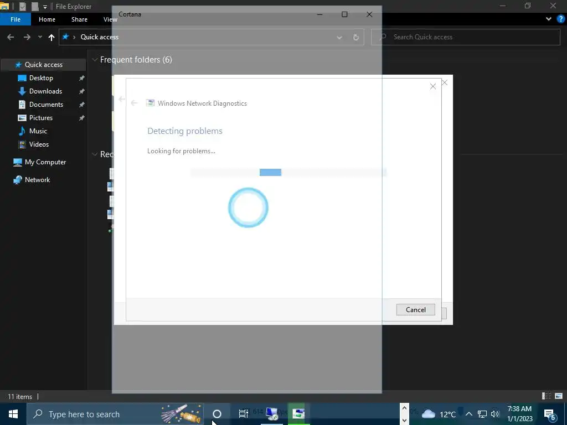Click the network status tray icon
This screenshot has height=425, width=567.
[482, 414]
